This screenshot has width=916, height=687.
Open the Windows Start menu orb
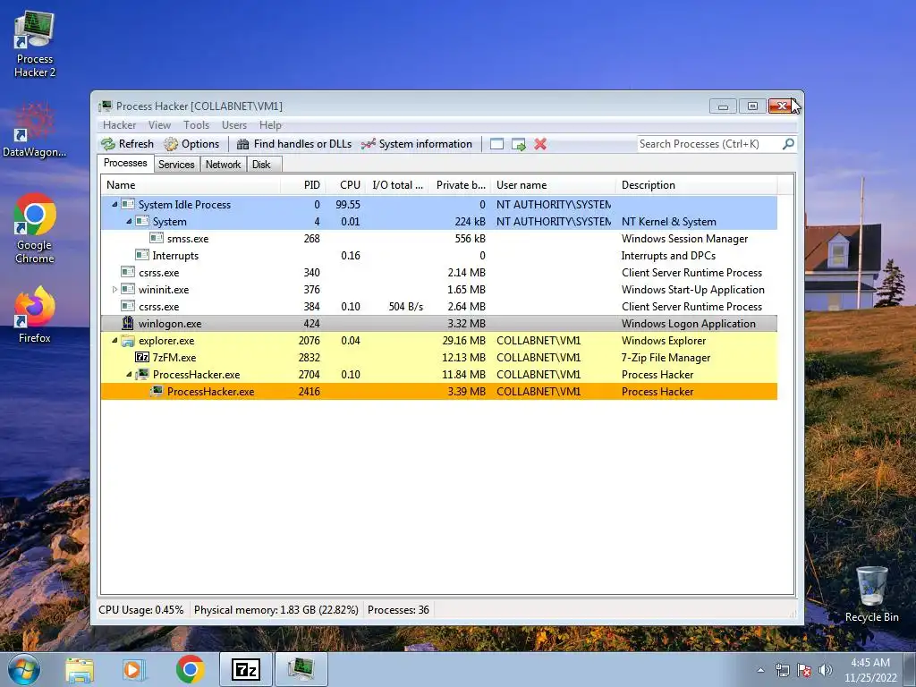[24, 669]
